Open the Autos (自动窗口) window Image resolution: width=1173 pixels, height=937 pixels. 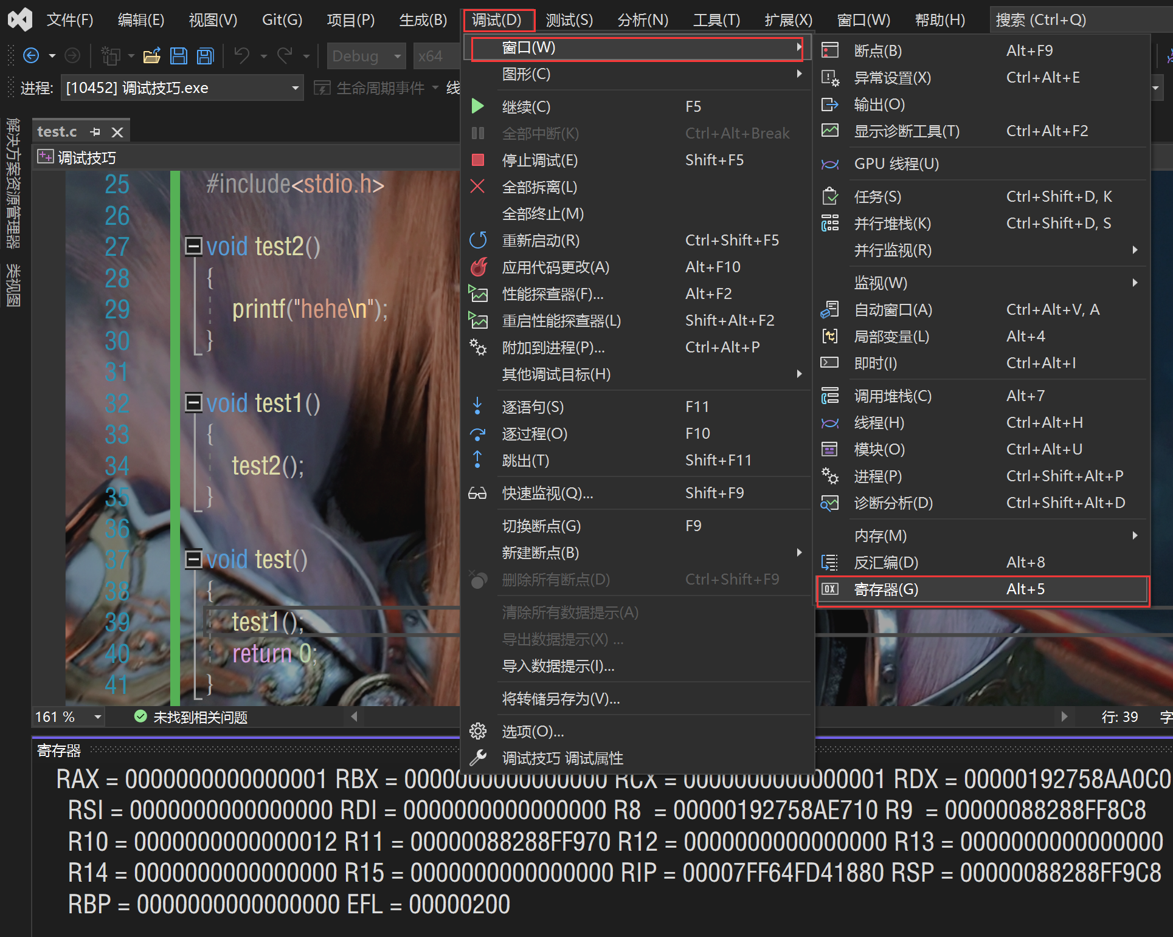(x=982, y=309)
